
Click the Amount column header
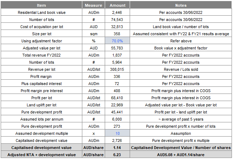pyautogui.click(x=117, y=6)
